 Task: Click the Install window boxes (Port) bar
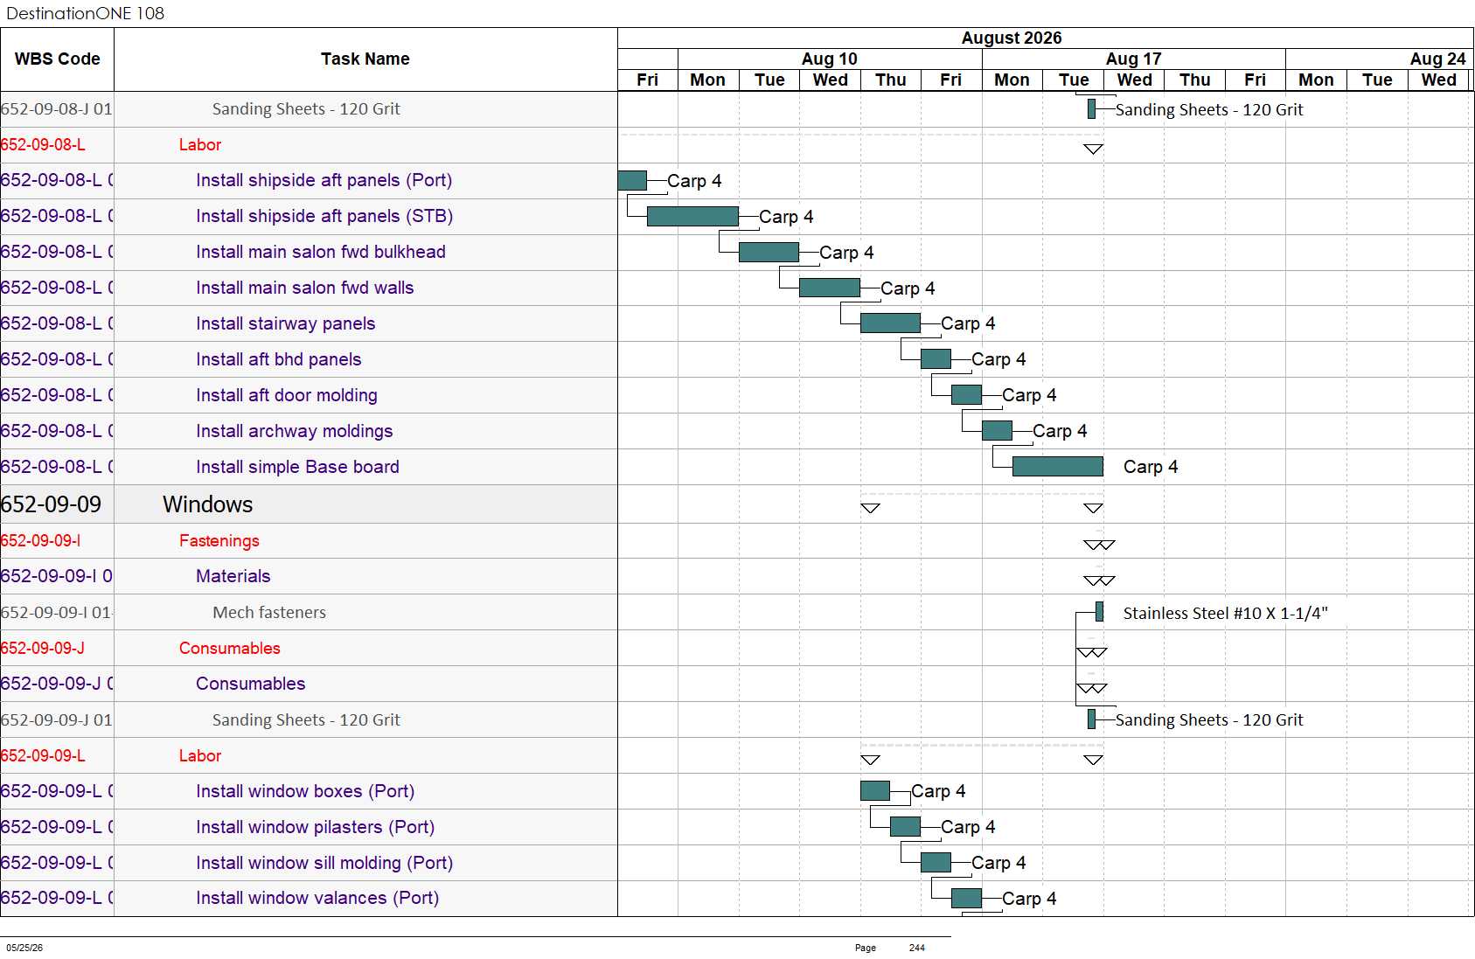click(x=875, y=790)
